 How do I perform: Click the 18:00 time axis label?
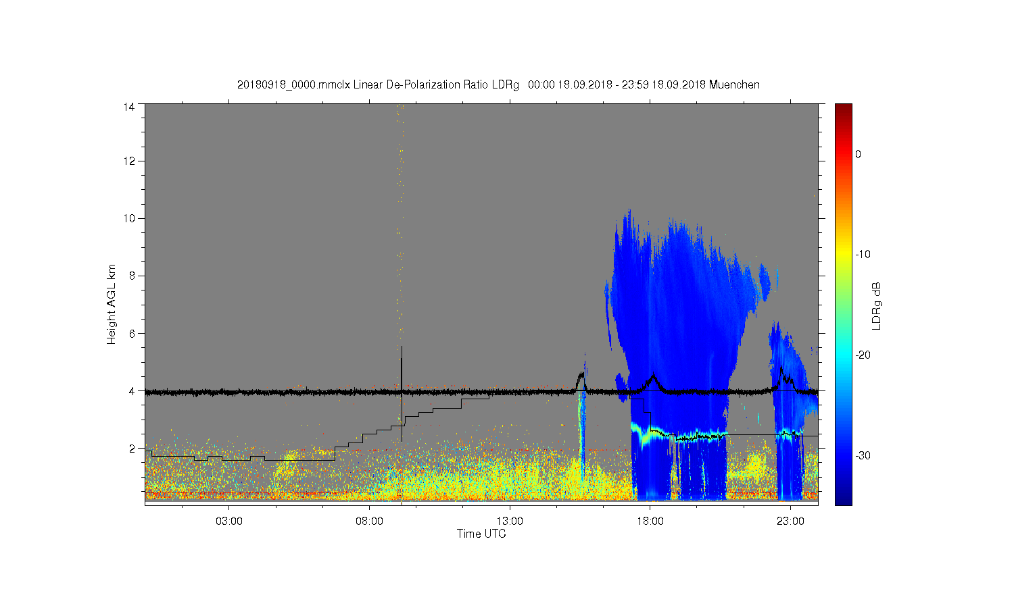(x=650, y=522)
